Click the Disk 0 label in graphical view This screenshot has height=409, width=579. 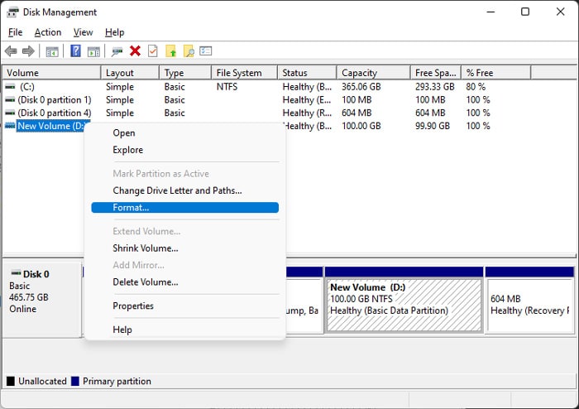point(36,274)
